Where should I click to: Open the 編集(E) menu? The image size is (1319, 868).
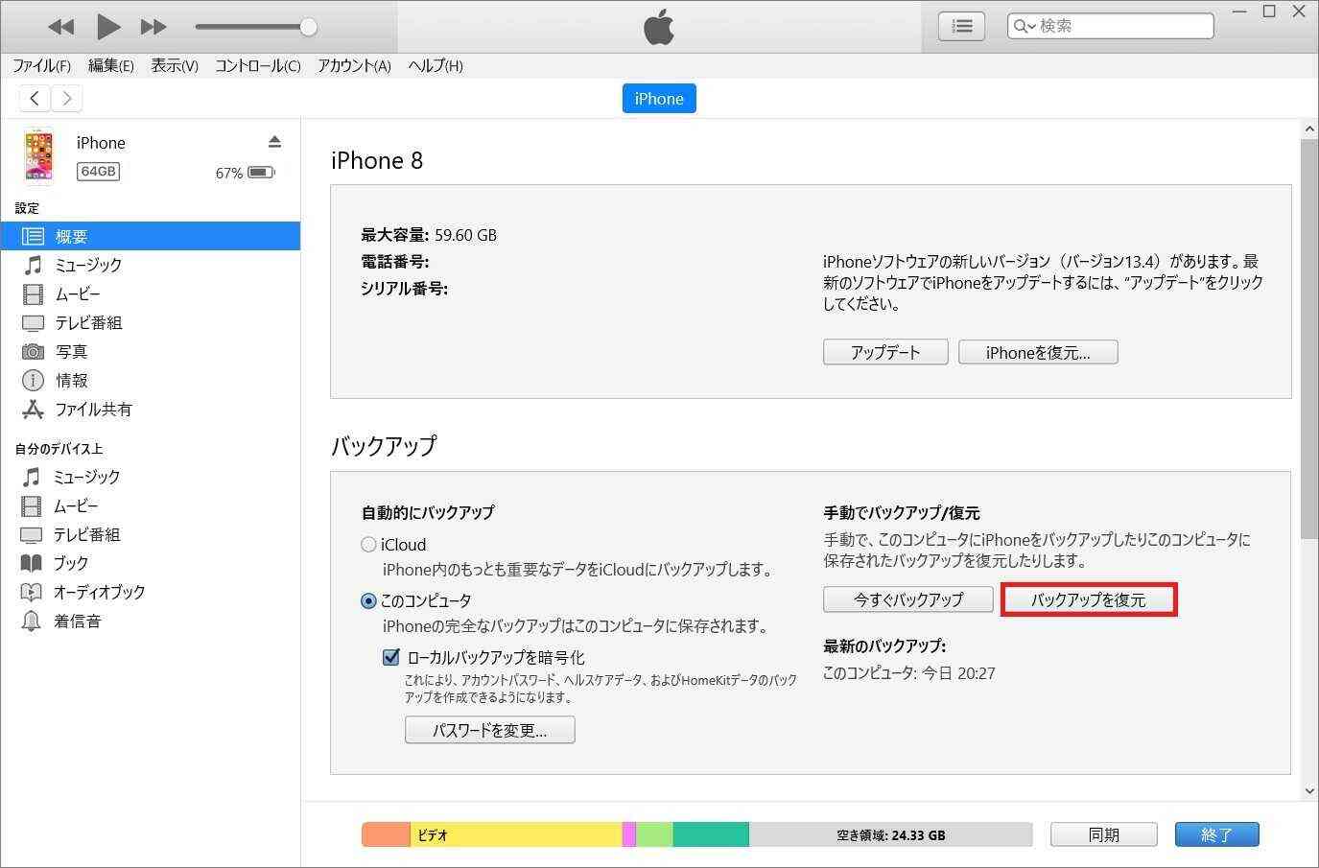tap(110, 65)
